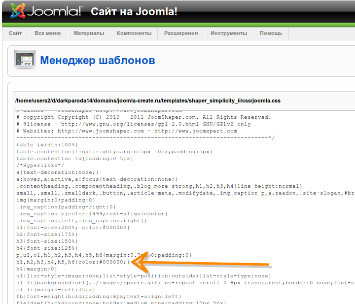Click the Менеджер шаблонов heading
This screenshot has width=355, height=304.
coord(98,61)
